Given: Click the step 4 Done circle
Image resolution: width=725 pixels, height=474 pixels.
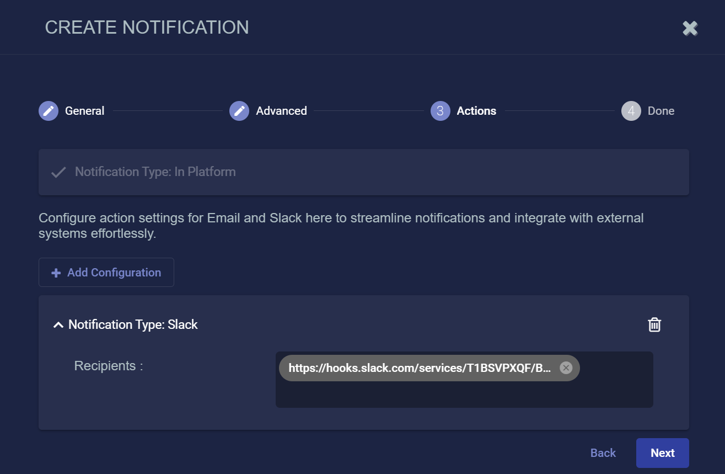Looking at the screenshot, I should pos(631,111).
